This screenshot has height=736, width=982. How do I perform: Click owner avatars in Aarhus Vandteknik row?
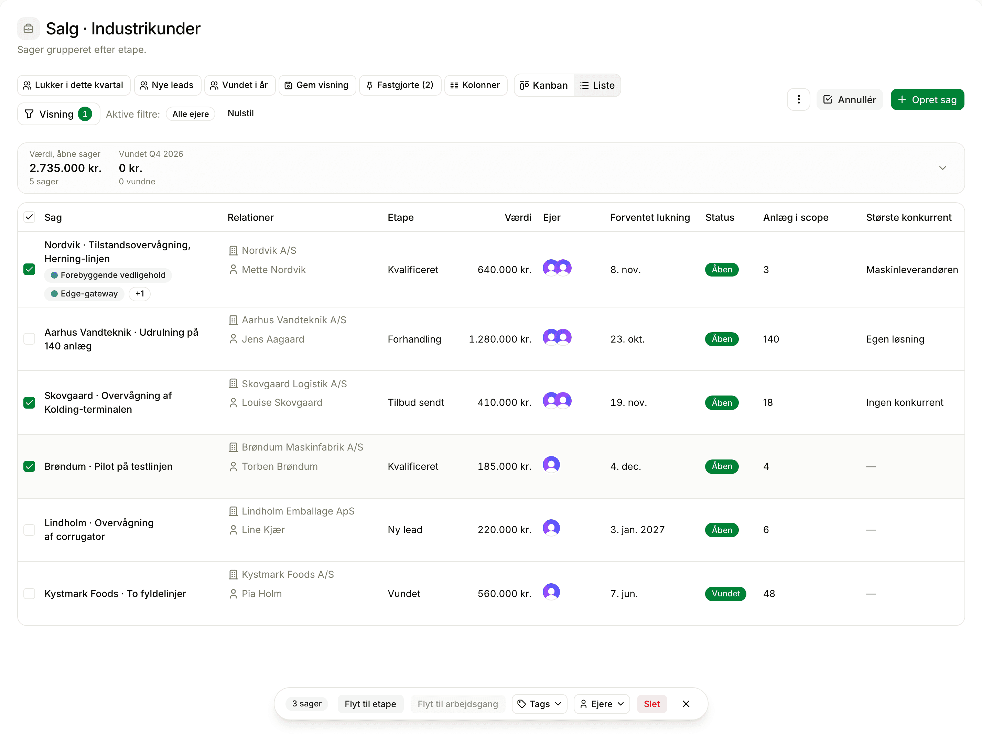pyautogui.click(x=557, y=338)
